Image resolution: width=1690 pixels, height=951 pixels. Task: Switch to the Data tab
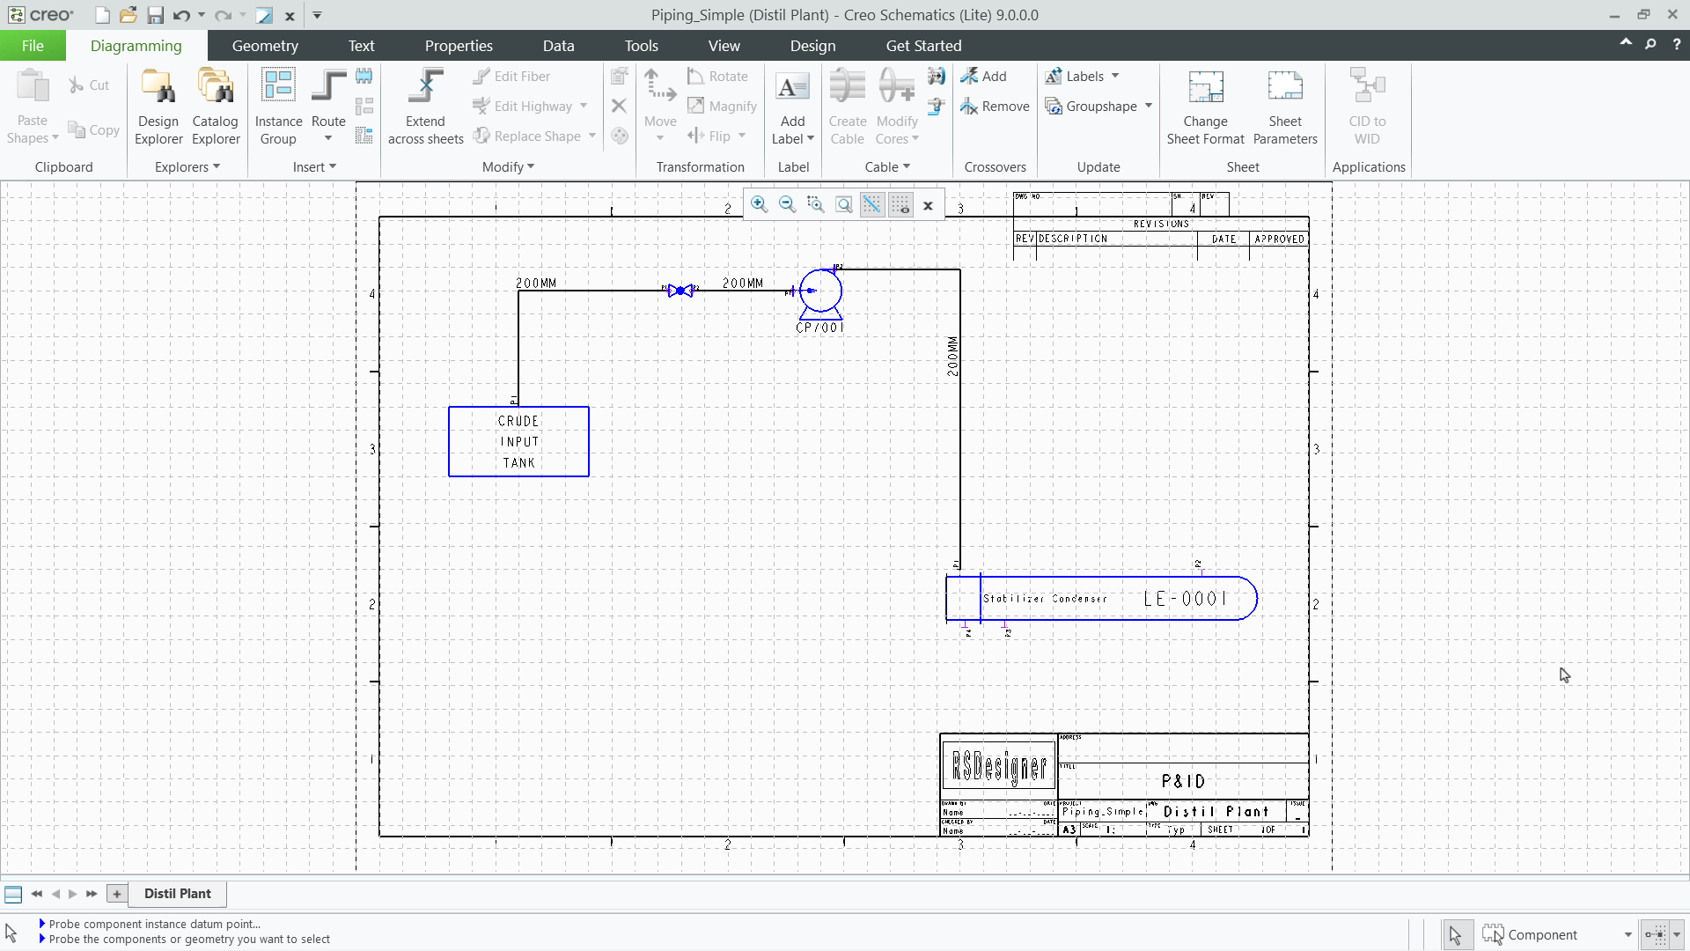point(558,46)
